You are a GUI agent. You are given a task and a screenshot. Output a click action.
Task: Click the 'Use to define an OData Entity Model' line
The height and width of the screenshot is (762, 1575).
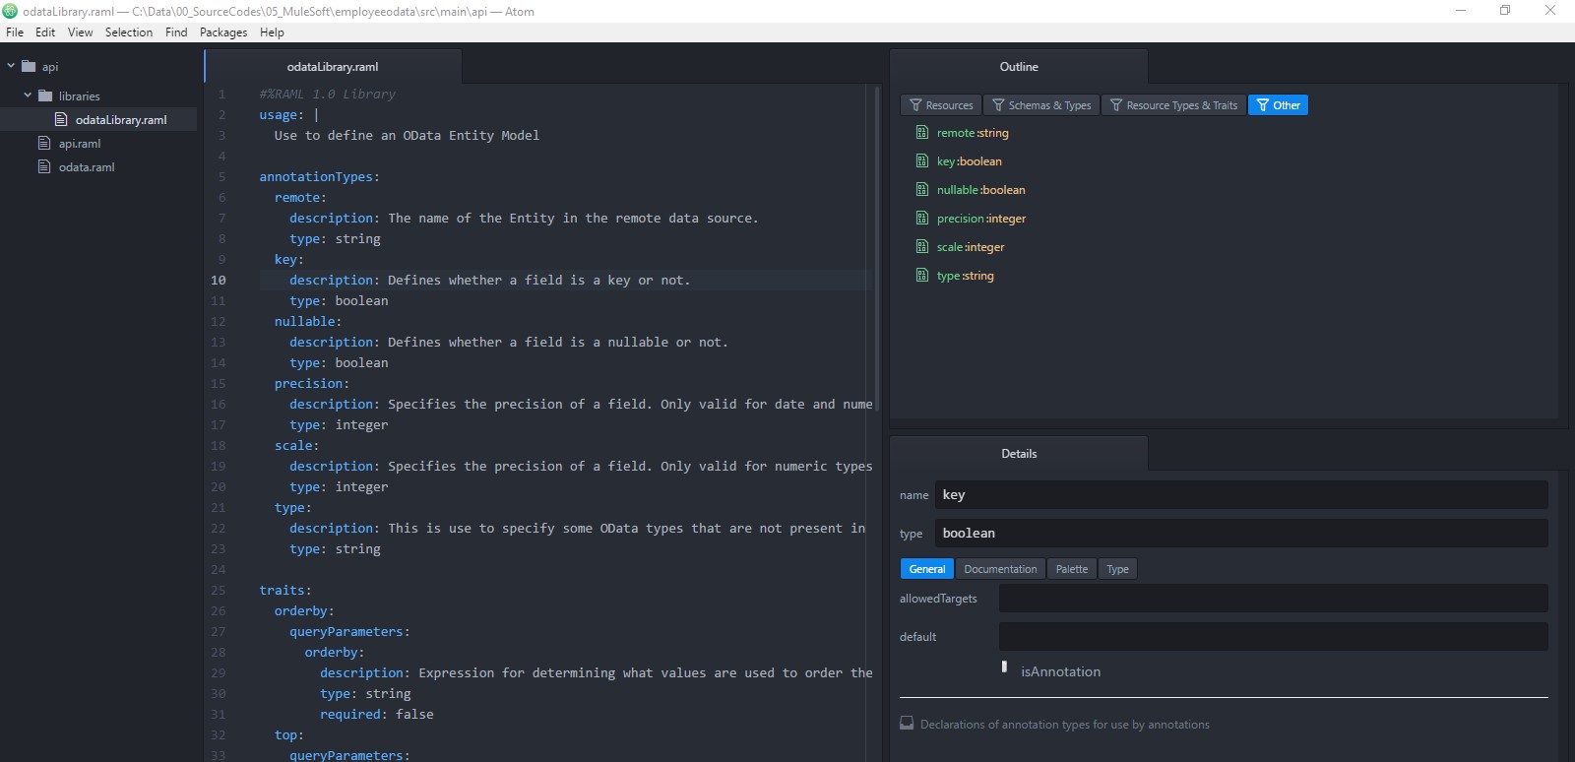click(x=407, y=136)
